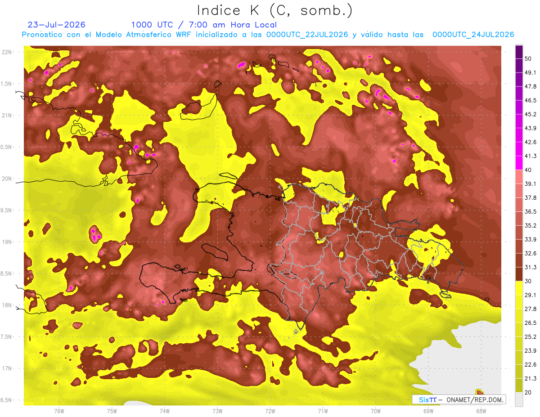Click the colorbar value '42.6'
The image size is (540, 417).
click(x=530, y=142)
